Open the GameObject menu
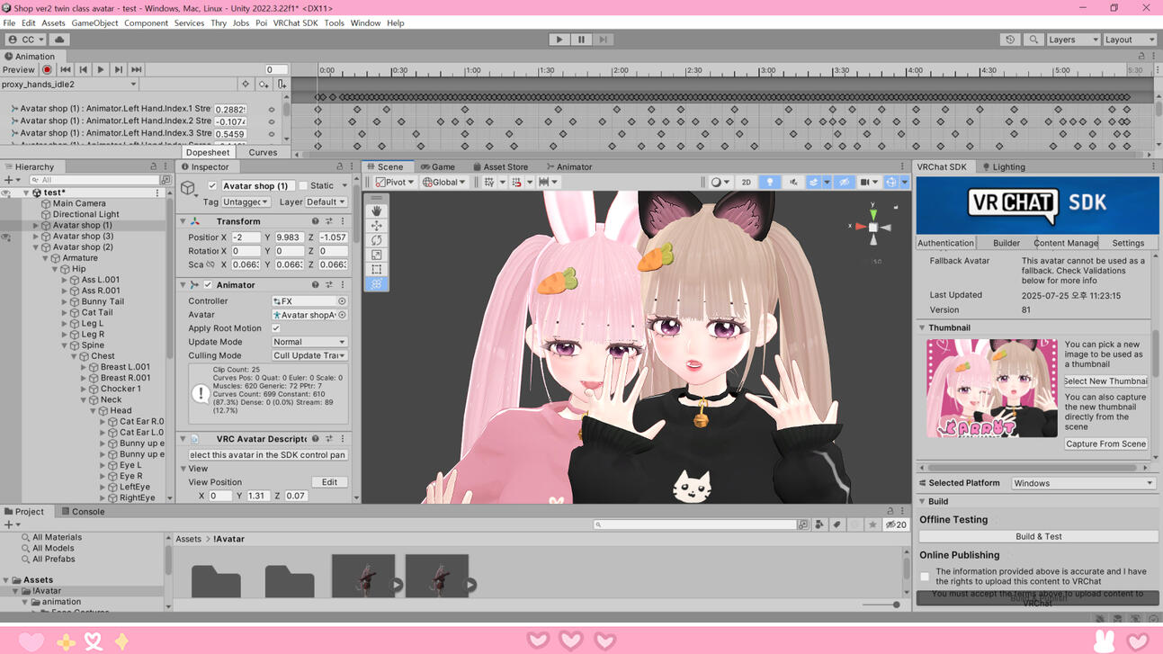 click(x=94, y=22)
